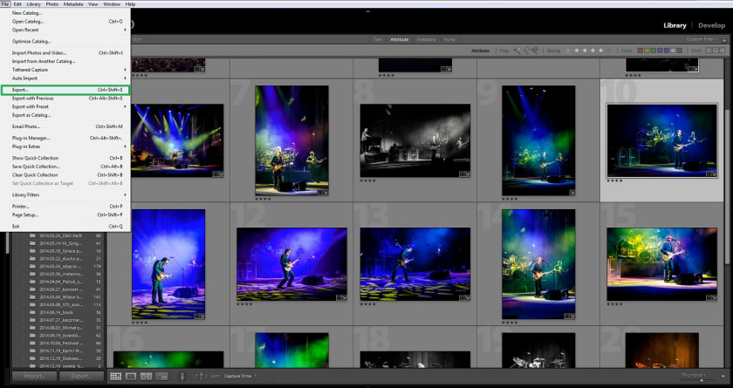The height and width of the screenshot is (388, 733).
Task: Switch to Grid view in bottom toolbar
Action: 115,377
